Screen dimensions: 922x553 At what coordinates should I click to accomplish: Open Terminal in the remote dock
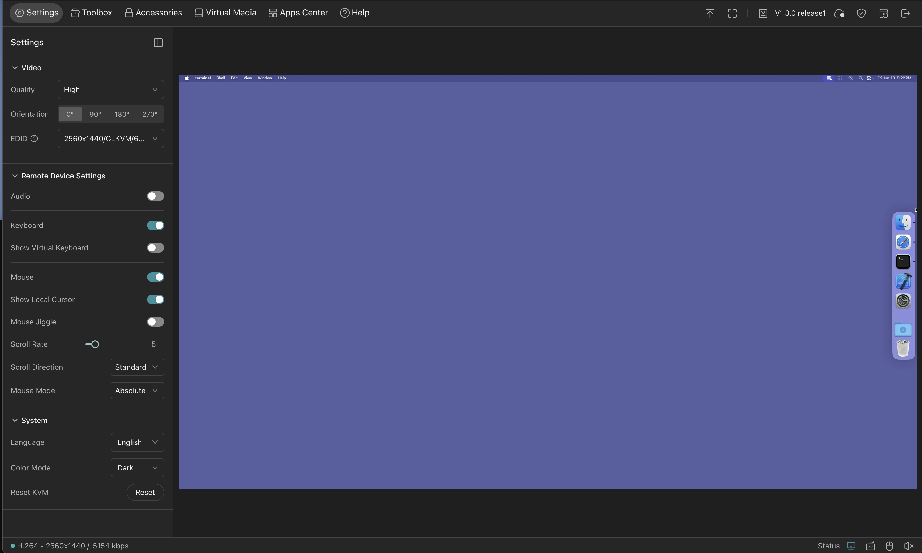click(903, 262)
